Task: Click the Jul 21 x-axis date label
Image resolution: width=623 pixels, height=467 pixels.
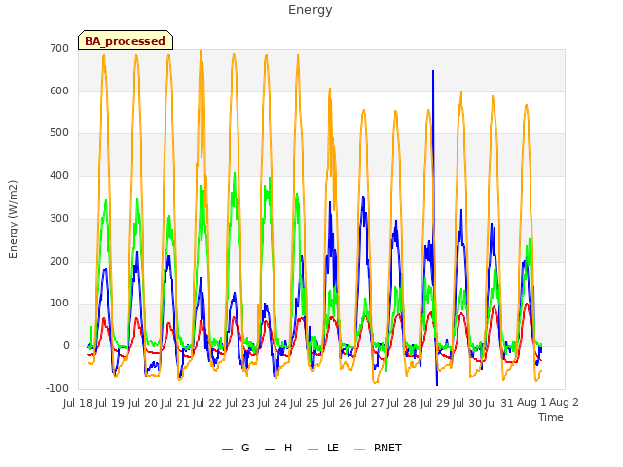Action: [175, 403]
